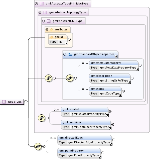Collapse the NodeType root node
This screenshot has height=159, width=150.
26,102
